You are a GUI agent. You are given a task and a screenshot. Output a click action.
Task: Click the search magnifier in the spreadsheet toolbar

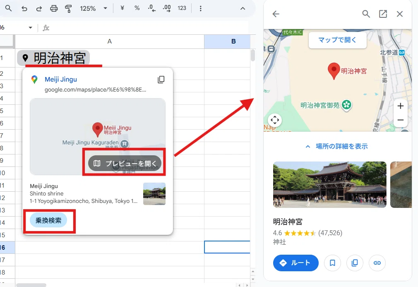click(x=9, y=8)
